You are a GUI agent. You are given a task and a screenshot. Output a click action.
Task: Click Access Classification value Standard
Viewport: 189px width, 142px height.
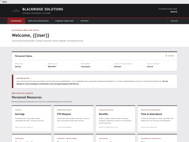coord(117,67)
